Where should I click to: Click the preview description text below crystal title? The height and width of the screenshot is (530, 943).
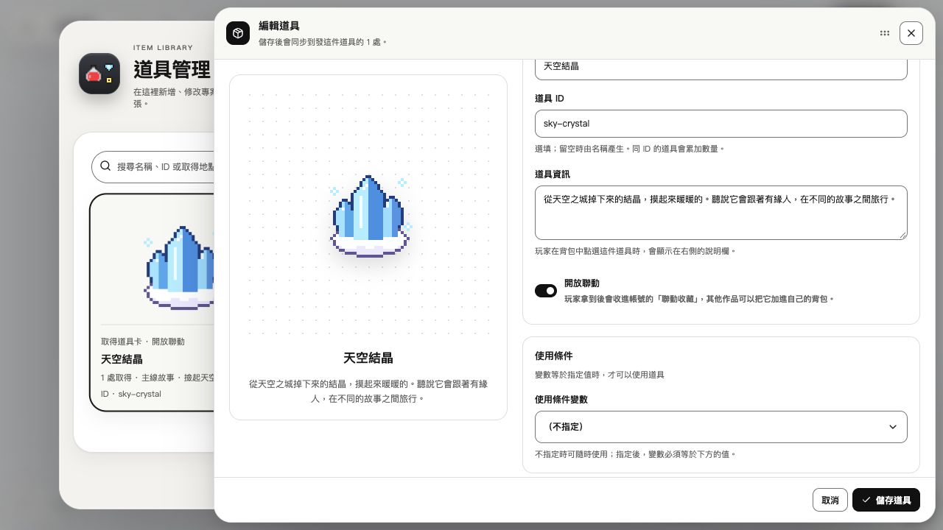pyautogui.click(x=368, y=391)
